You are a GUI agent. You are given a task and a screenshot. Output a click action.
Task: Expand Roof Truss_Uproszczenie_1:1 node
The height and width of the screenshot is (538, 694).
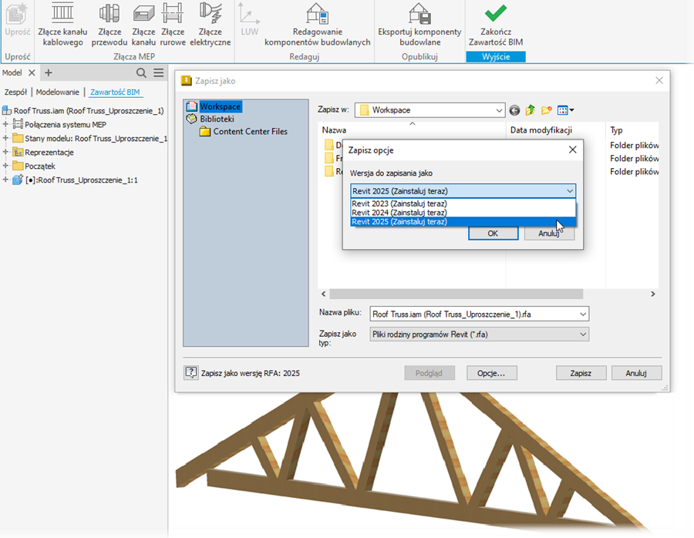tap(5, 180)
